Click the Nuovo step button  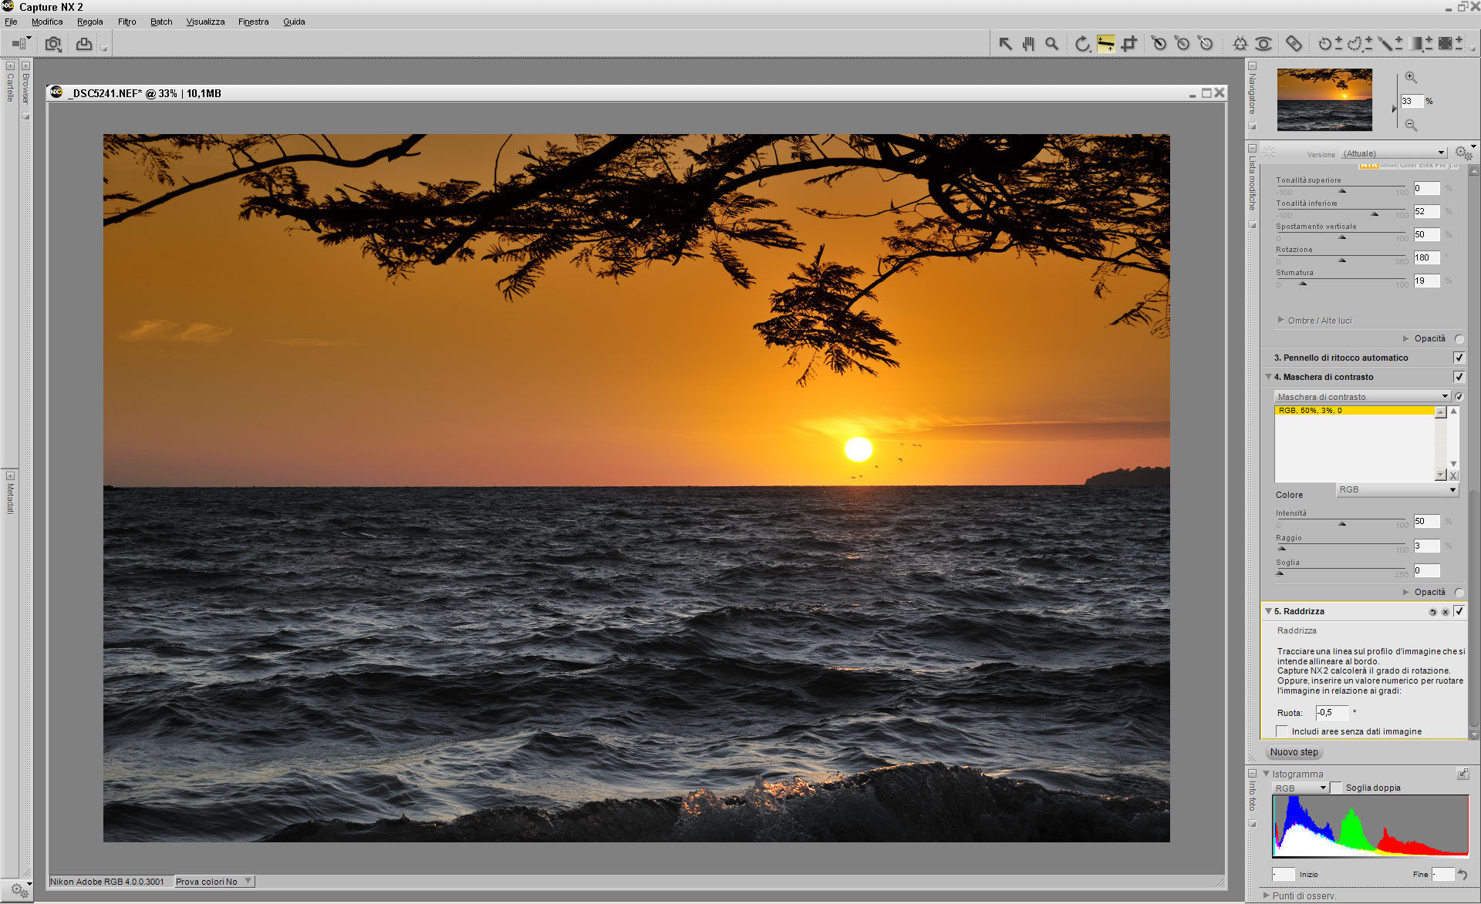1294,752
